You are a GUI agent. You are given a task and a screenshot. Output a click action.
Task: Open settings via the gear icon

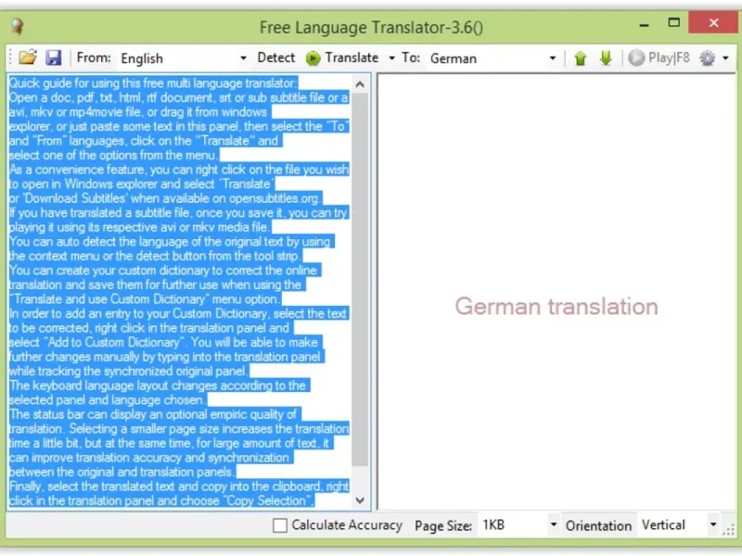(708, 58)
